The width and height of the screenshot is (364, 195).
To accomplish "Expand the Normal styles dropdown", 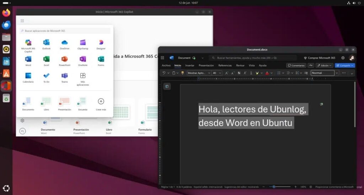I will [337, 73].
